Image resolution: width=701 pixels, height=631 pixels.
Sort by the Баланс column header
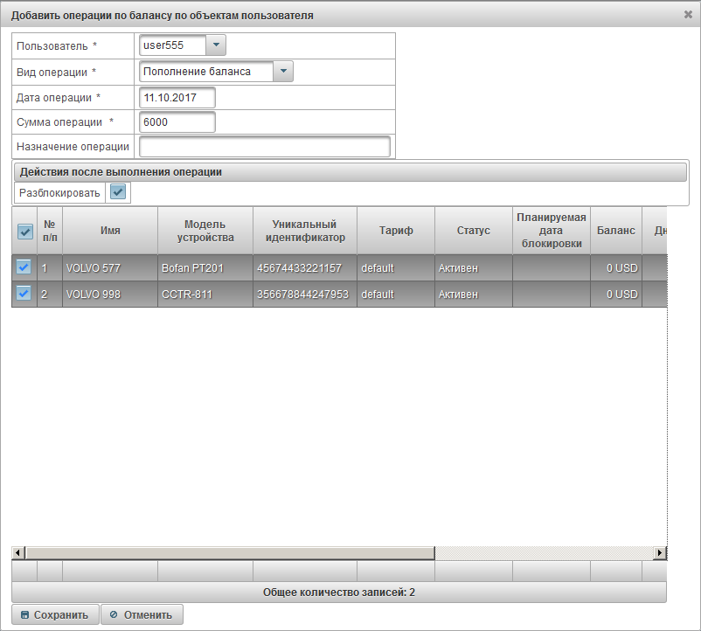click(x=615, y=231)
